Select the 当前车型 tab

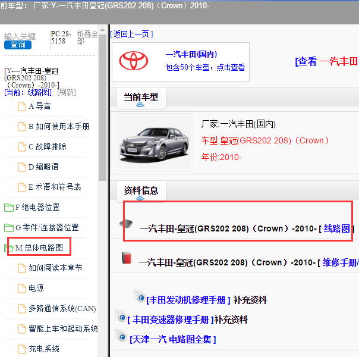(141, 98)
